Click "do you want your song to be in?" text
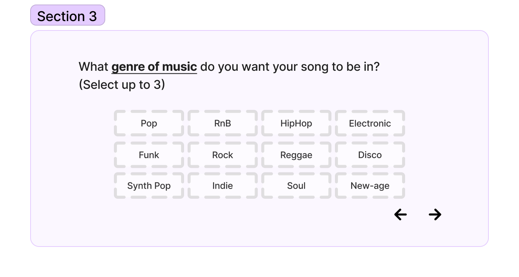This screenshot has width=519, height=277. tap(290, 67)
